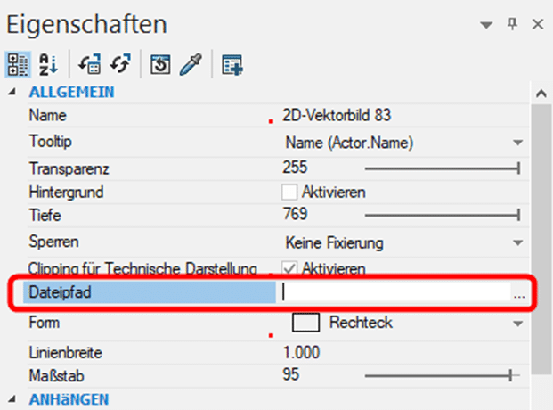553x410 pixels.
Task: Open the panel options arrow menu
Action: coord(486,25)
